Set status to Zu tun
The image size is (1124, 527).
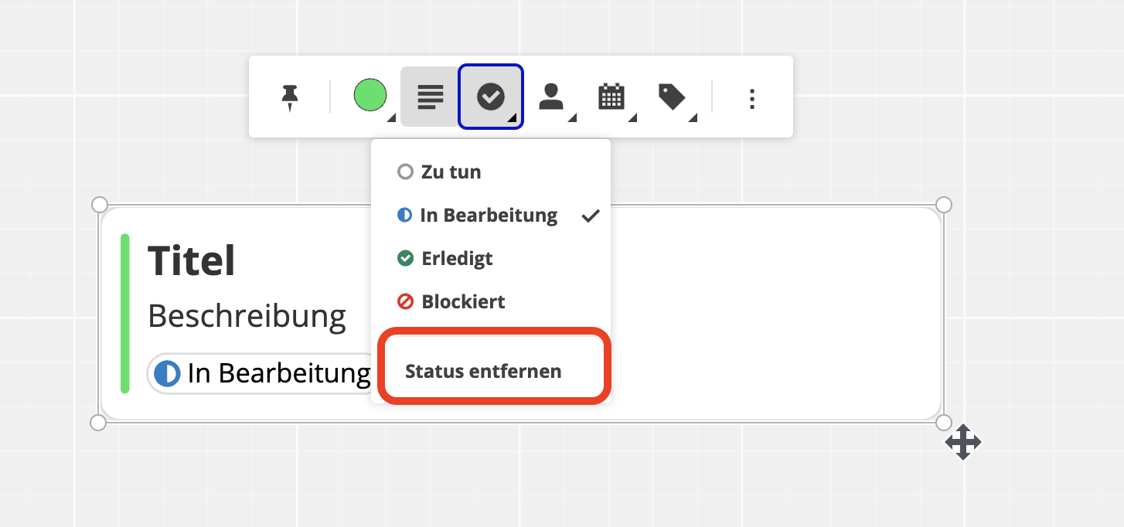[451, 172]
